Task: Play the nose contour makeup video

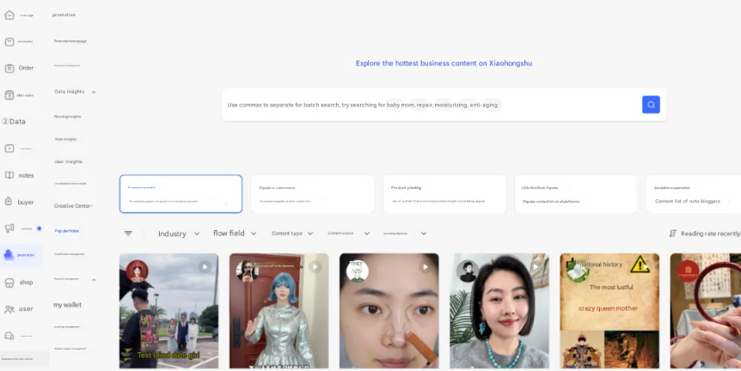Action: tap(425, 267)
